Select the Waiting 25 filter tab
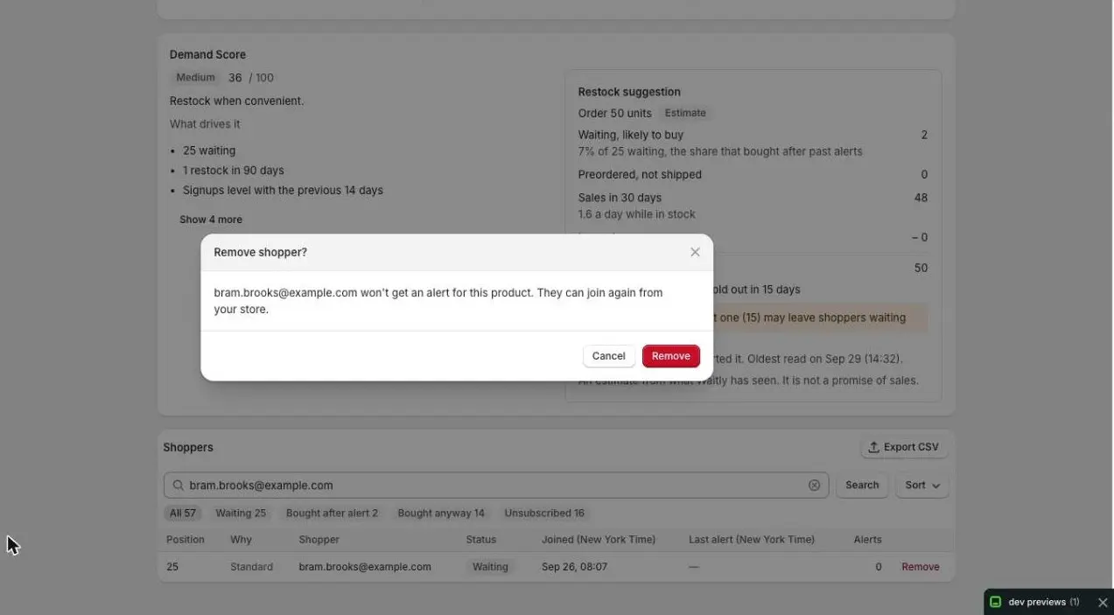Screen dimensions: 1114x615 click(x=241, y=514)
